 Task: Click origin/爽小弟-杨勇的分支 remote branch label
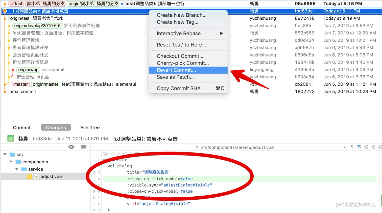tap(93, 4)
